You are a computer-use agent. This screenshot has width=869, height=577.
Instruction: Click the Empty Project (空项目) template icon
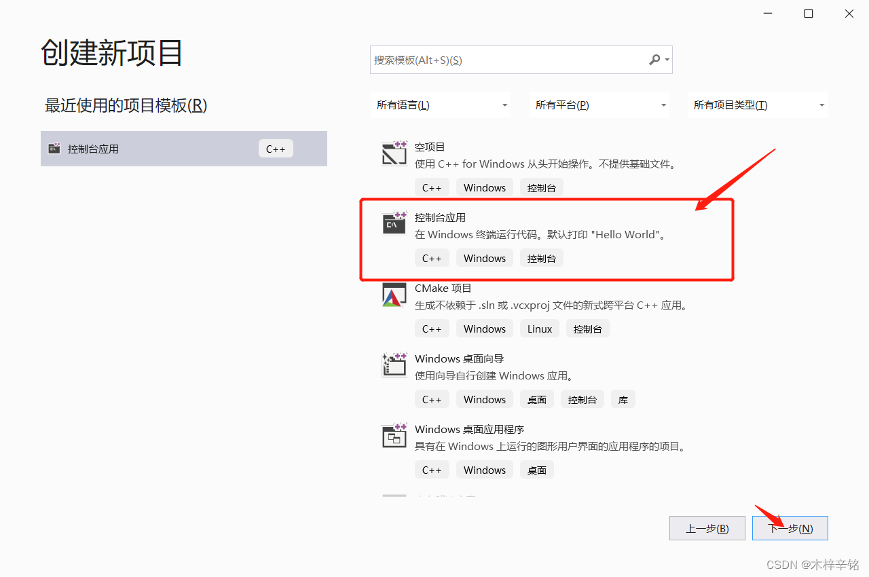pyautogui.click(x=394, y=153)
